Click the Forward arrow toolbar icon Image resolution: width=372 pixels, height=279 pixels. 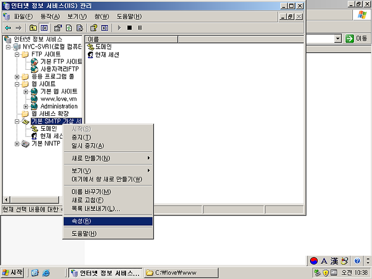point(19,28)
